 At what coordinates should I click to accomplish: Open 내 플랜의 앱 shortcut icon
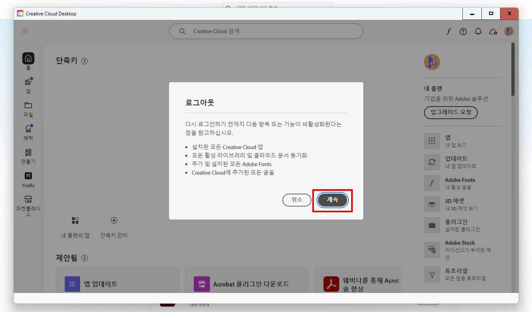[75, 220]
